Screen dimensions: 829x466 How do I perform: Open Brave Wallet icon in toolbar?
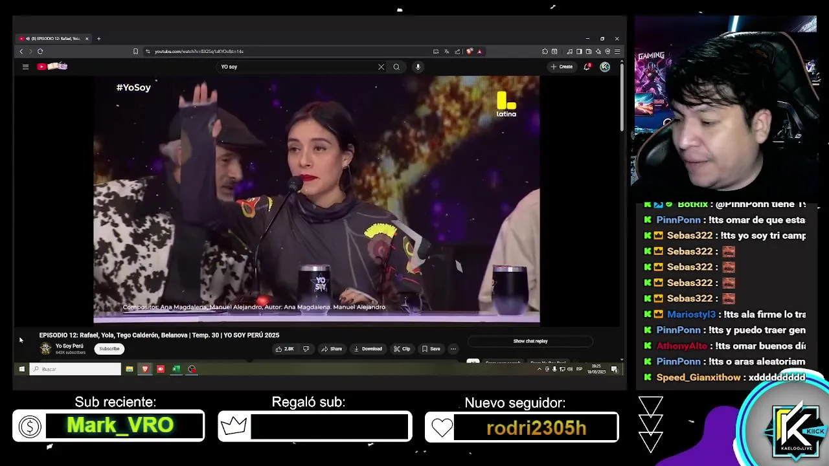589,51
